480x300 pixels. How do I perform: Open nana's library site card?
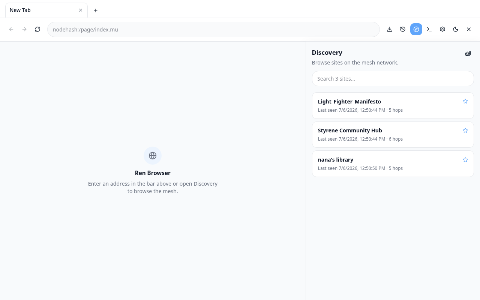pyautogui.click(x=393, y=163)
